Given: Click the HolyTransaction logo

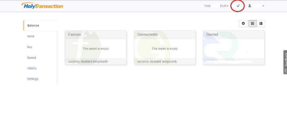Looking at the screenshot, I should point(42,5).
